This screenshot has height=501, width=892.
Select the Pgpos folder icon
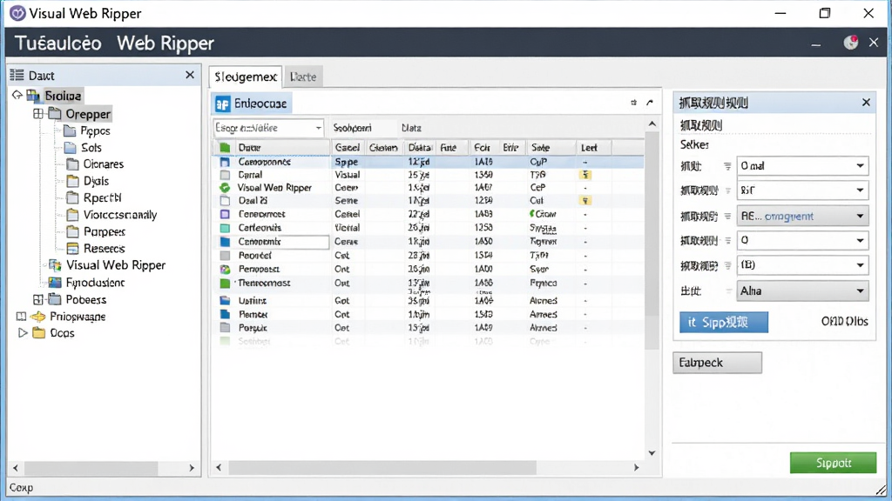coord(70,131)
